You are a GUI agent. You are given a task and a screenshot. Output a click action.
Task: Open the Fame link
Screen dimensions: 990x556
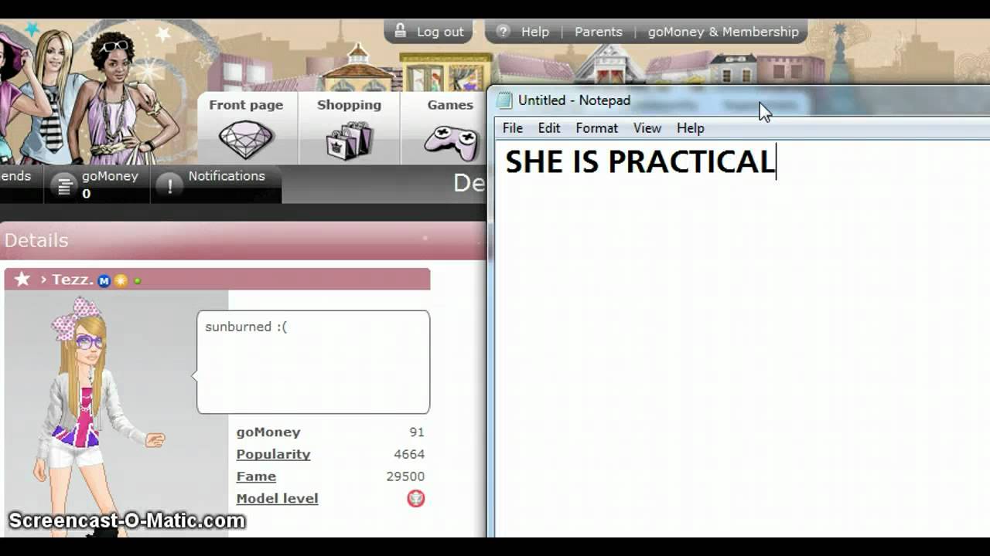256,476
